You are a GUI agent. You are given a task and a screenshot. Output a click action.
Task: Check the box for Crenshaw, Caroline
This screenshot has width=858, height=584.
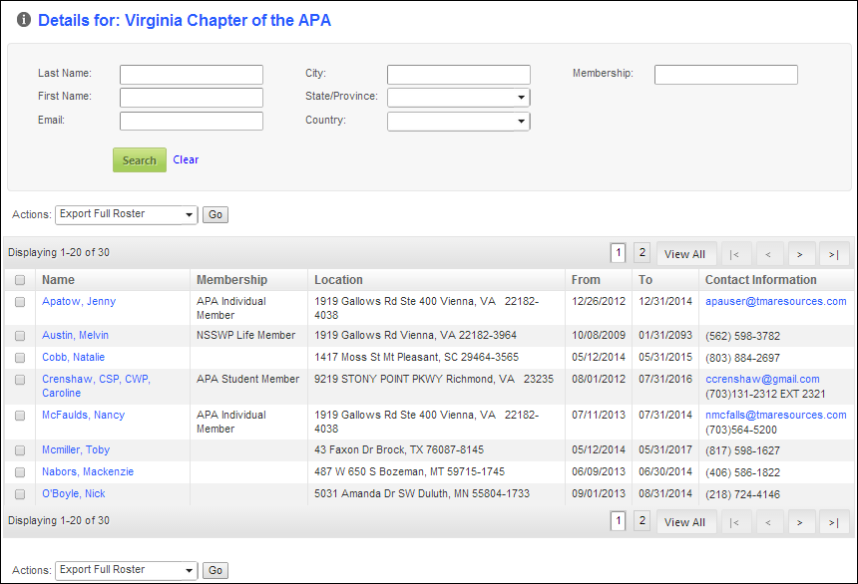(x=20, y=380)
